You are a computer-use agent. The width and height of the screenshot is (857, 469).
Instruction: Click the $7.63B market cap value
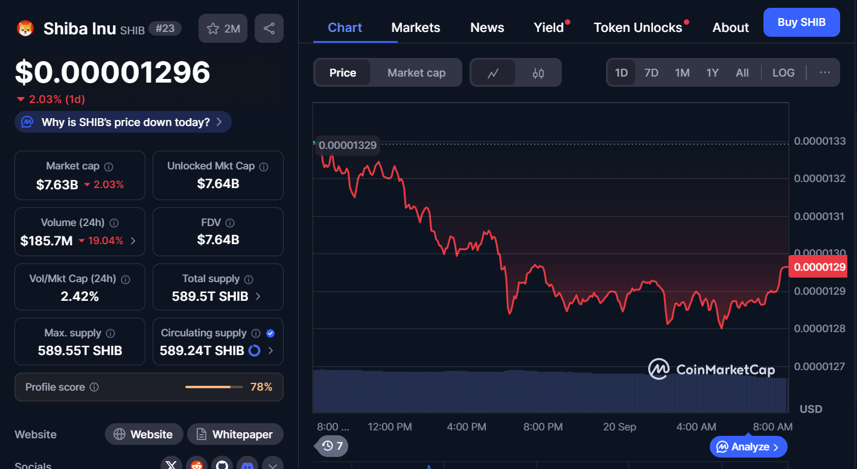point(57,184)
